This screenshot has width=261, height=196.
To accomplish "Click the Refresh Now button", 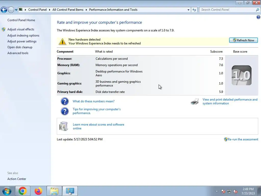I will (x=243, y=40).
